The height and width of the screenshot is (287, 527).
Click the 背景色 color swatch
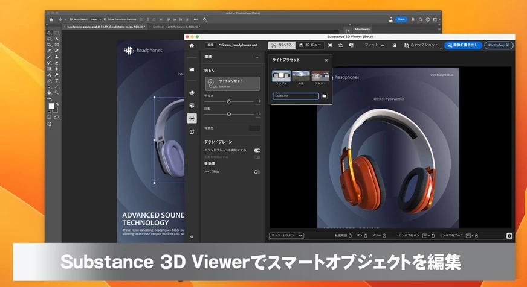click(x=254, y=128)
